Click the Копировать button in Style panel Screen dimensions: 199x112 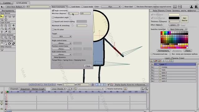[164, 50]
